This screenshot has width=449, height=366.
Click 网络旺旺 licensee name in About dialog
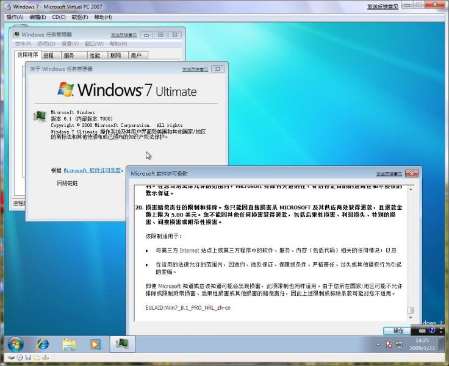click(x=67, y=183)
